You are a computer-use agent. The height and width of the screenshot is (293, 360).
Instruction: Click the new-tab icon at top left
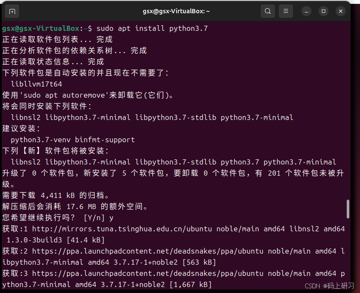(x=12, y=11)
